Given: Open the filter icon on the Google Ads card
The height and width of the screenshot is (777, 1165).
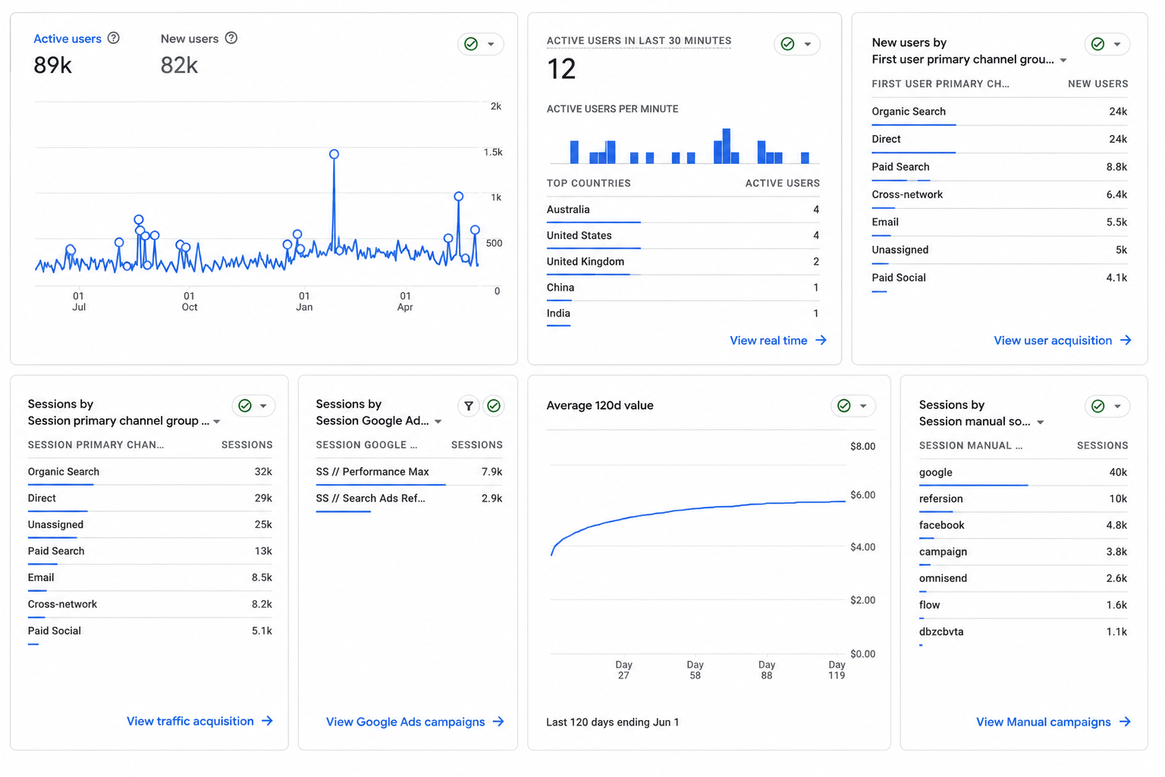Looking at the screenshot, I should [x=469, y=406].
